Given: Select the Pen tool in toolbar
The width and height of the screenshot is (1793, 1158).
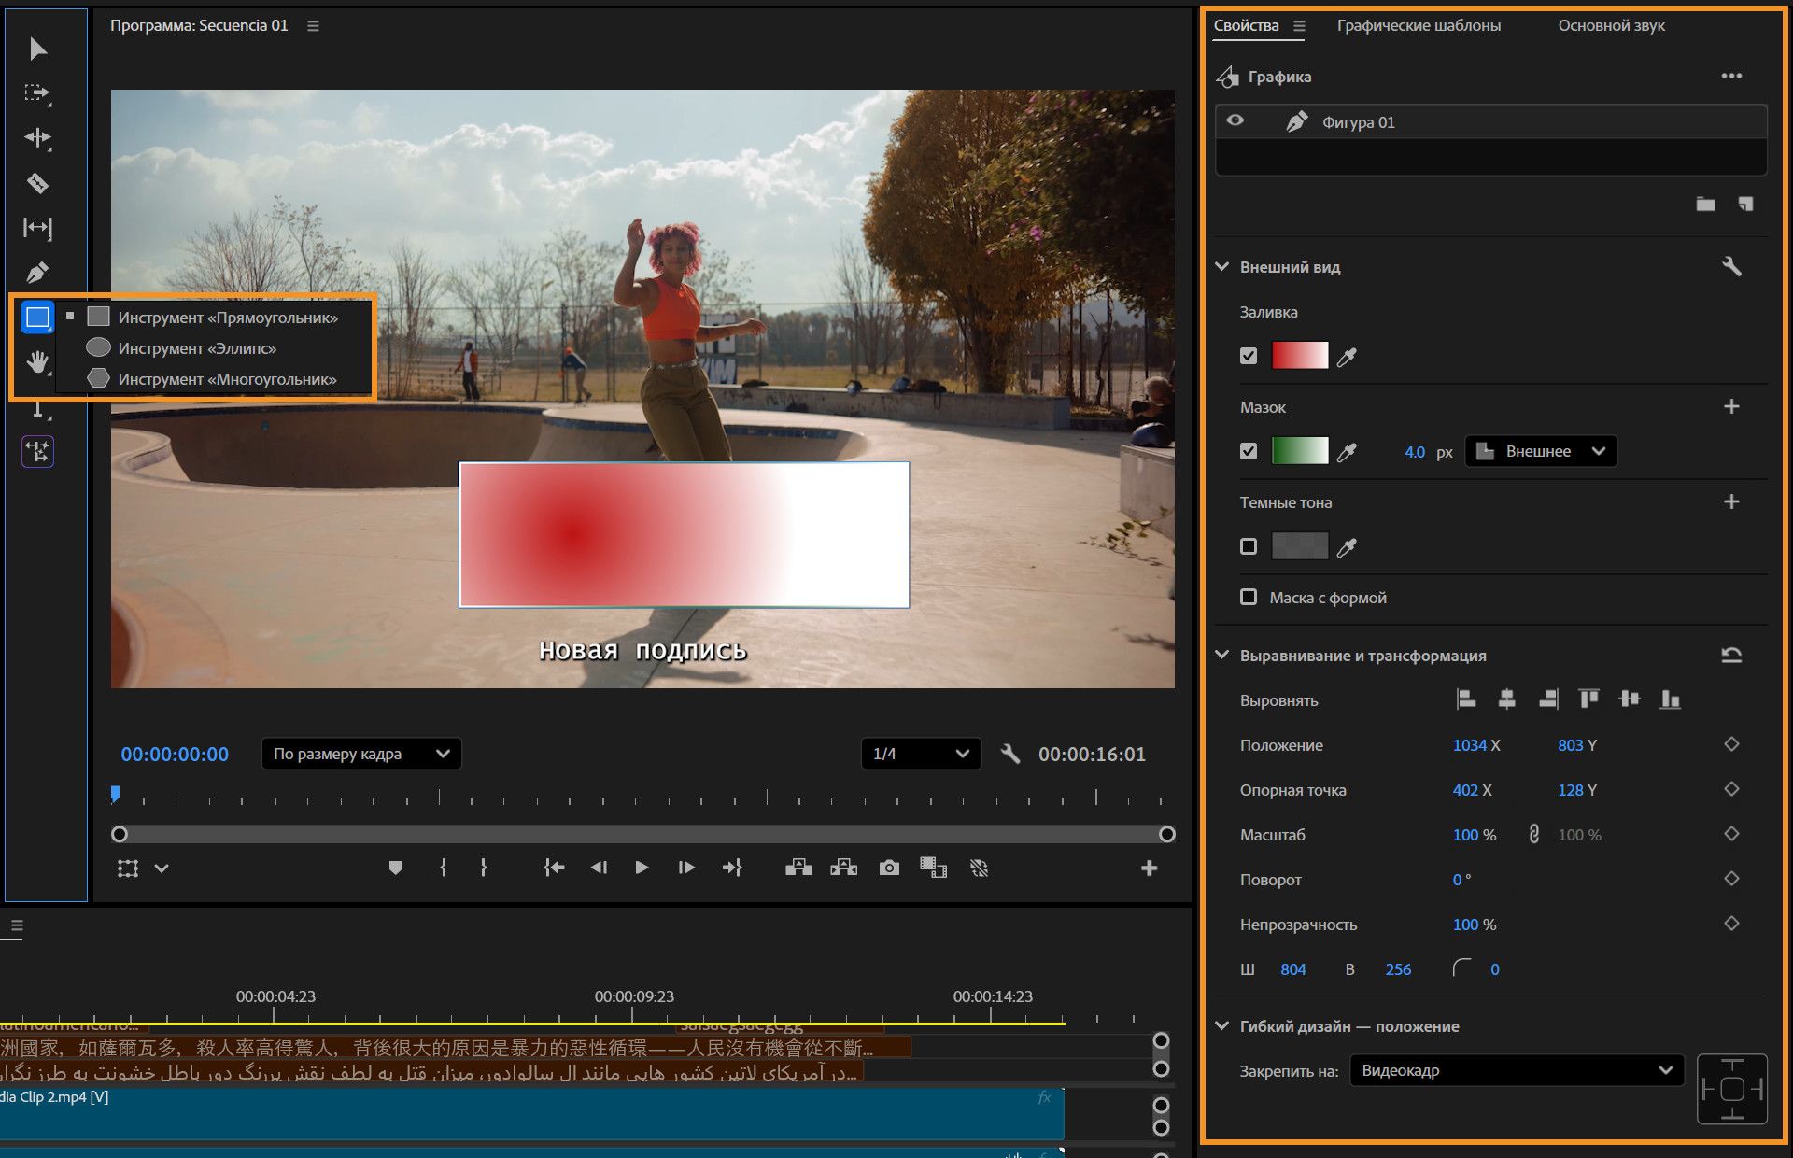Looking at the screenshot, I should tap(37, 273).
